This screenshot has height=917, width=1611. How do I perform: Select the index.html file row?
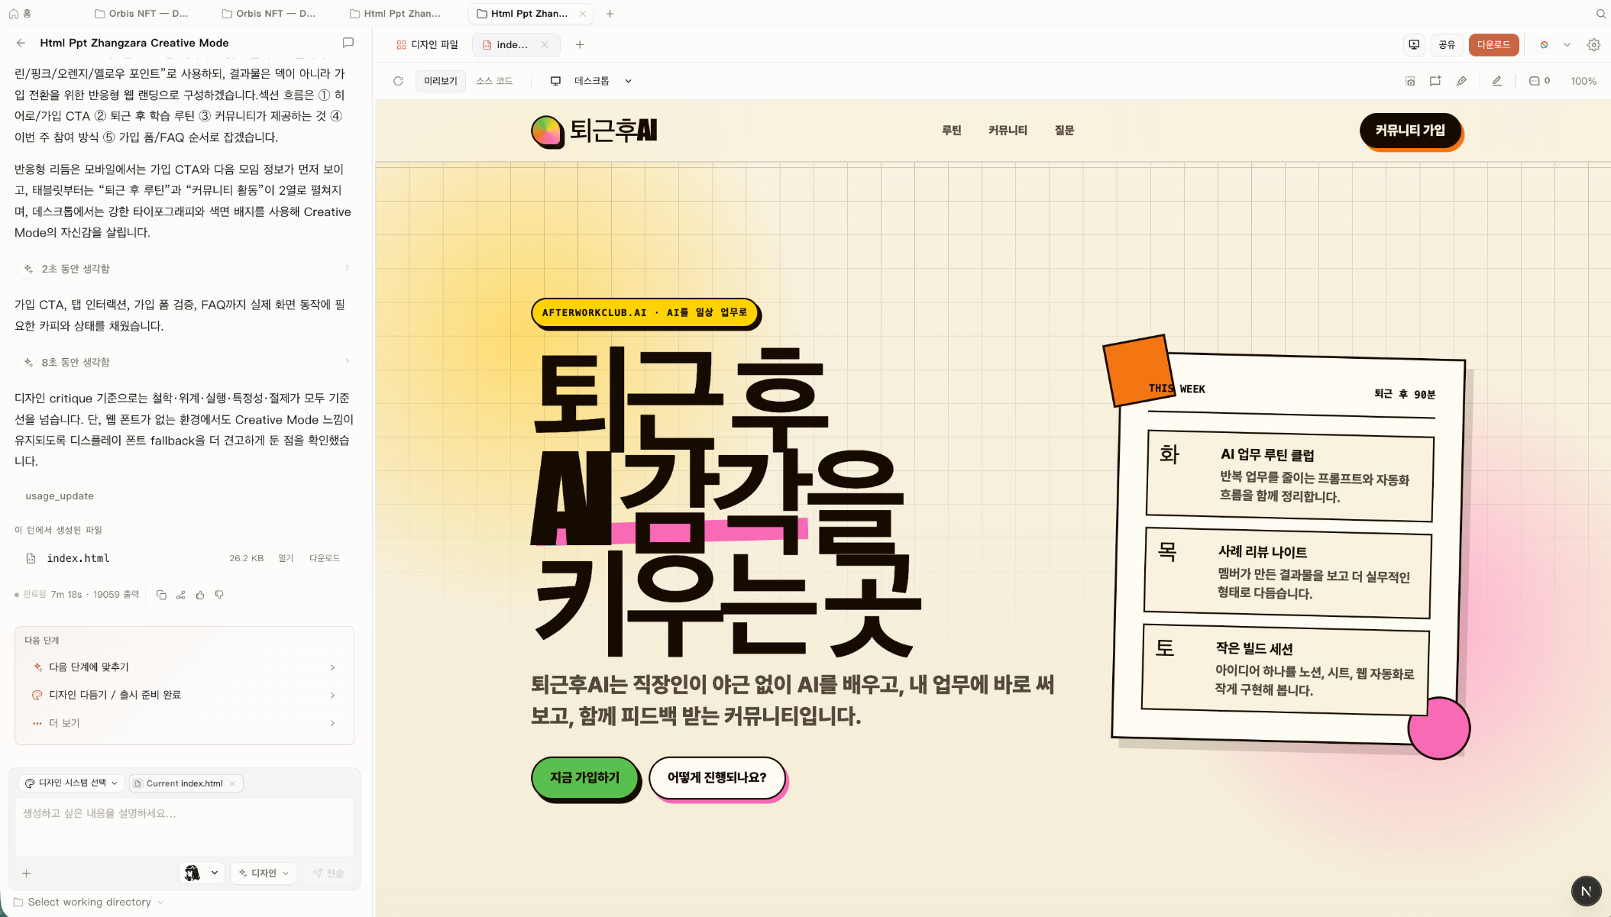[x=184, y=559]
